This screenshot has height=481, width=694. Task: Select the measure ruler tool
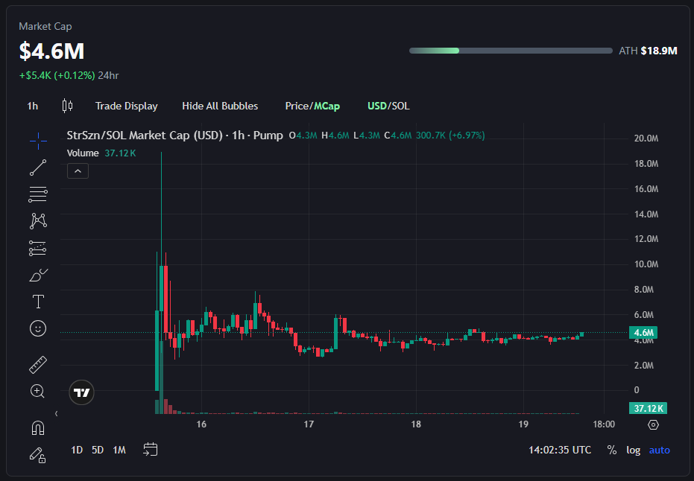point(37,364)
